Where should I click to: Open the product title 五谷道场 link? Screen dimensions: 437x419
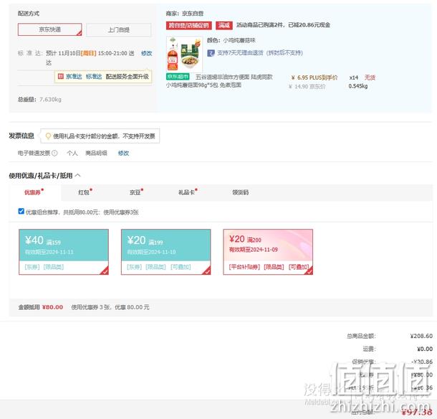tap(219, 81)
